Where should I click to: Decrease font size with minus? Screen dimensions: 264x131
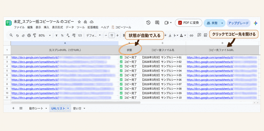[106, 36]
